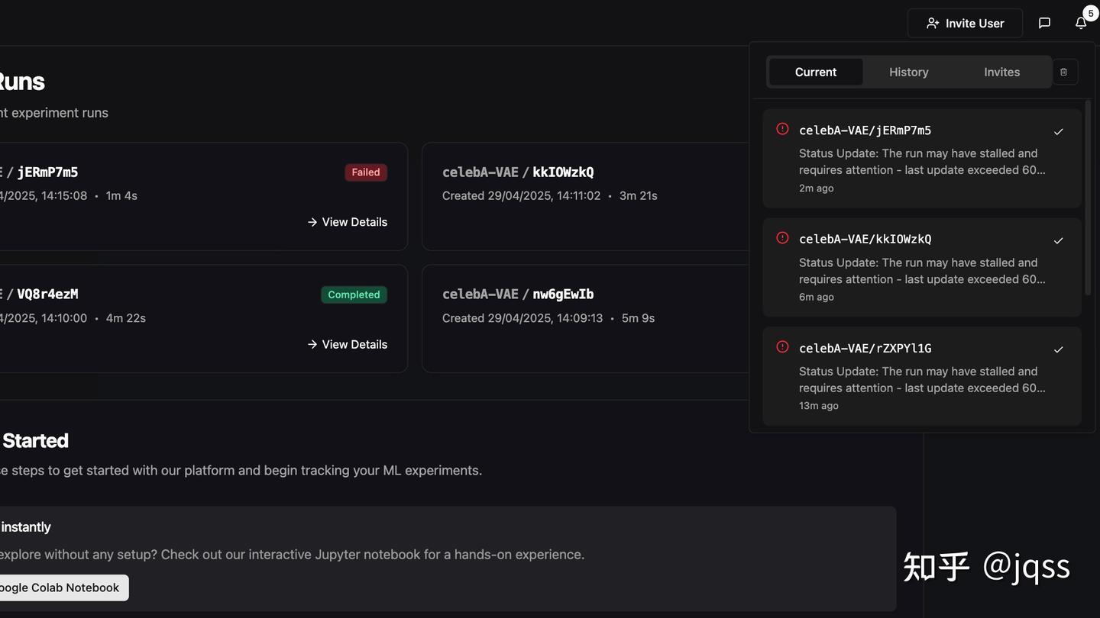1100x618 pixels.
Task: Mark kkIOWzkQ notification as read
Action: pos(1058,240)
